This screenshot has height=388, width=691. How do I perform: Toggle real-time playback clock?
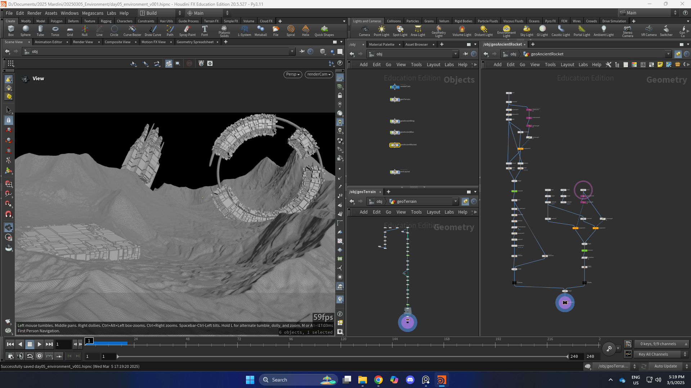click(x=40, y=356)
